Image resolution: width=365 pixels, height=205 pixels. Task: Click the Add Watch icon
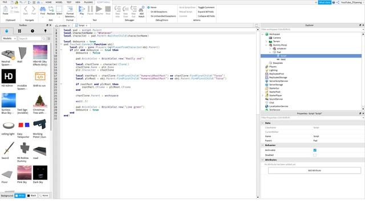point(141,11)
